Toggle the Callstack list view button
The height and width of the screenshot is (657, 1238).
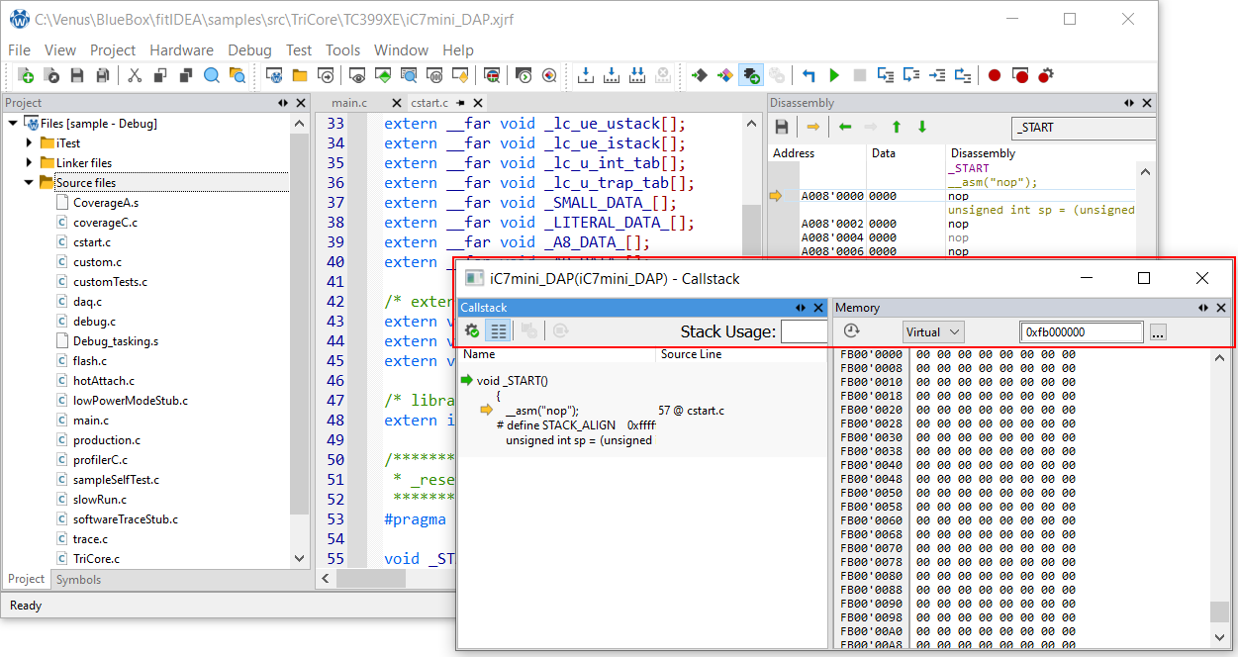point(499,331)
